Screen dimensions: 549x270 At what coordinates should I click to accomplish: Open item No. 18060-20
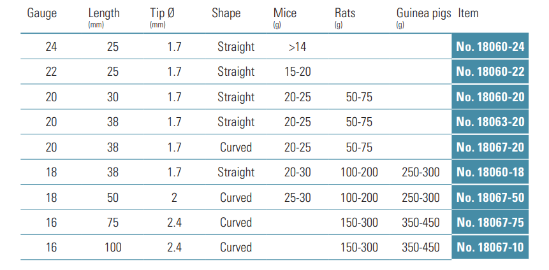click(x=490, y=97)
